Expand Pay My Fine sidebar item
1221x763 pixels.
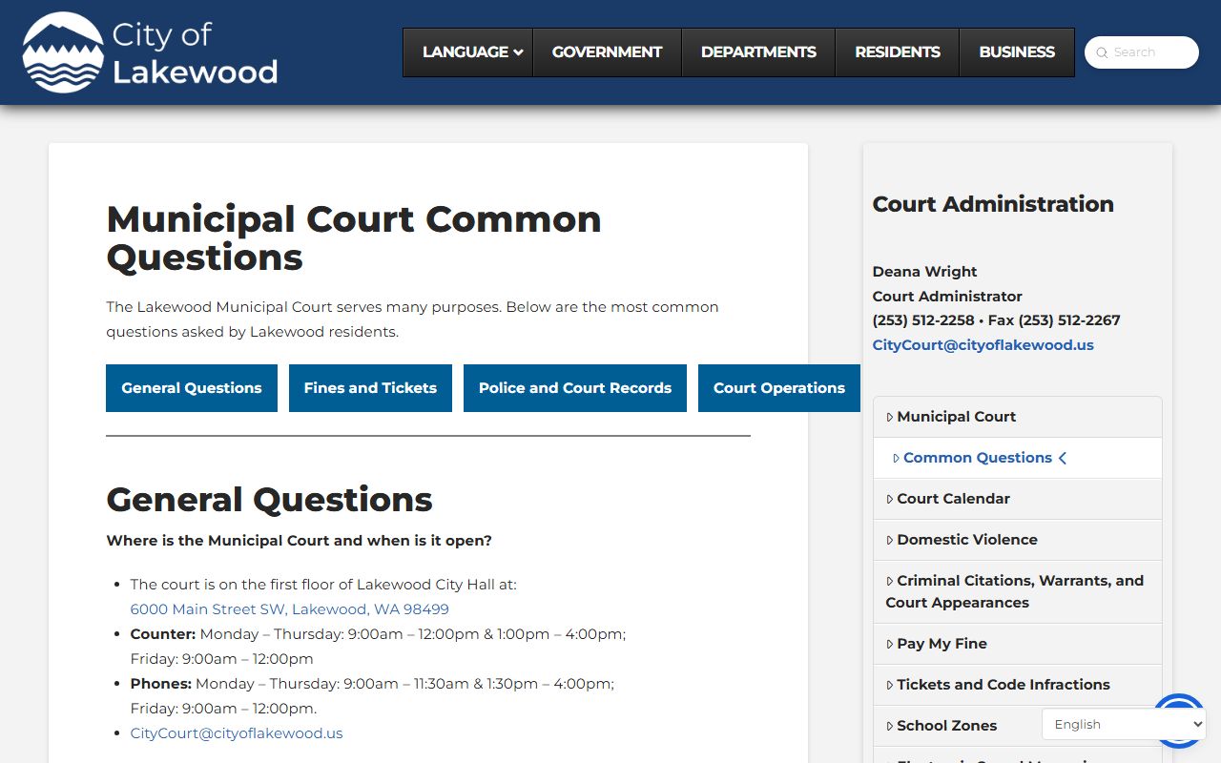click(x=1018, y=644)
